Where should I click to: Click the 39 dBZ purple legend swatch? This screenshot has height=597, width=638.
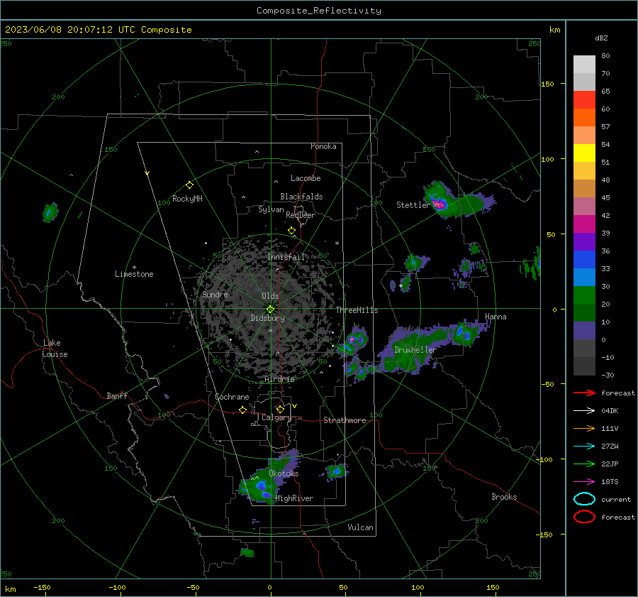tap(584, 241)
